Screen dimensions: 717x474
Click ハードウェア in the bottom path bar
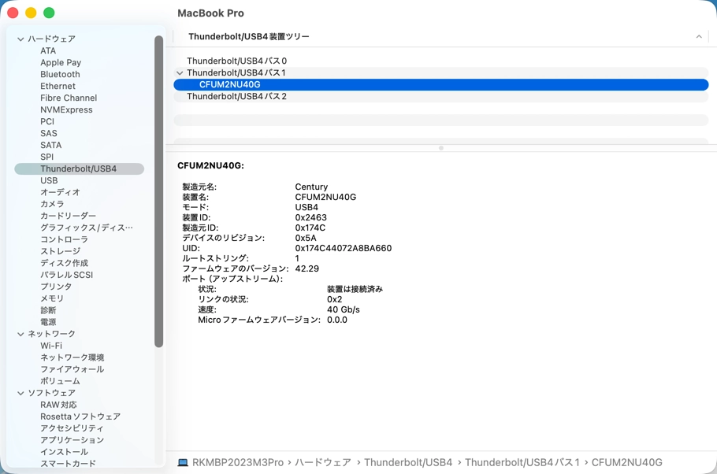(x=323, y=463)
